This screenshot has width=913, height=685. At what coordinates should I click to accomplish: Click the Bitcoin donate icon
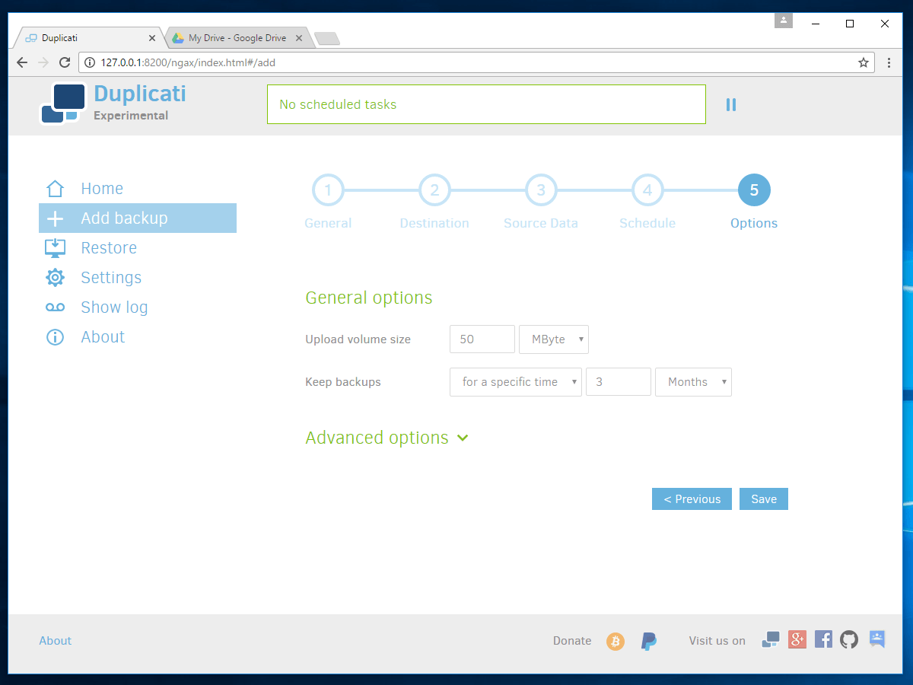tap(615, 642)
